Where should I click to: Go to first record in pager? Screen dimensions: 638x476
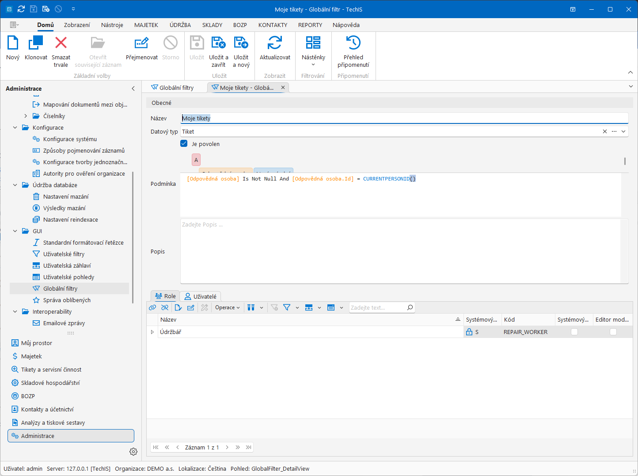click(156, 447)
